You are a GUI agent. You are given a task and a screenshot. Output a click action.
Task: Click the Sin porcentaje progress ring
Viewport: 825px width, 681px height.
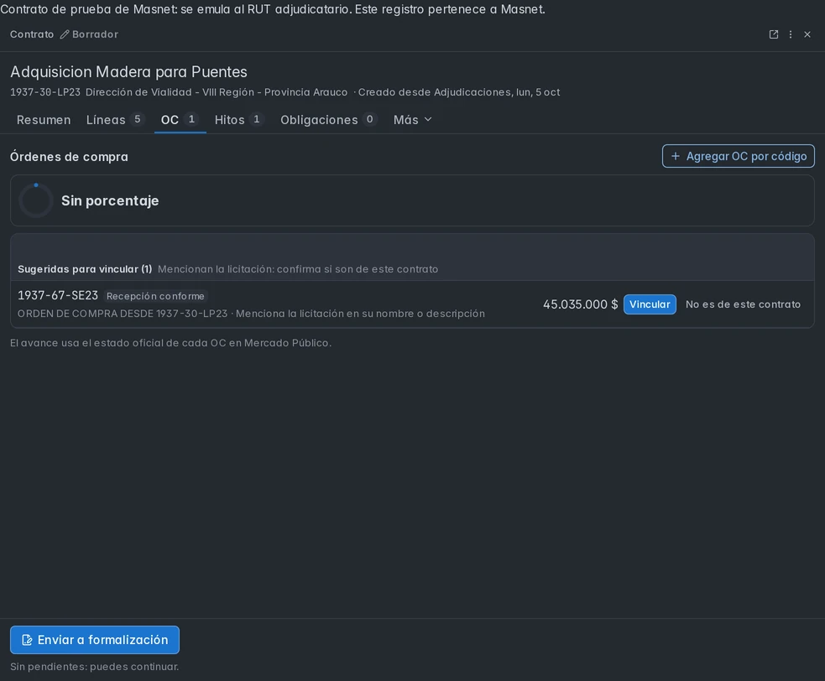tap(36, 200)
